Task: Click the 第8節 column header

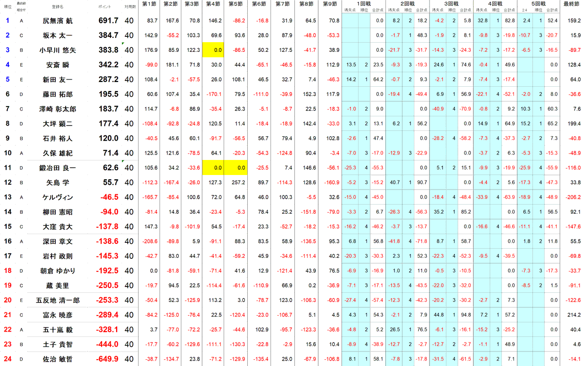Action: [x=307, y=4]
